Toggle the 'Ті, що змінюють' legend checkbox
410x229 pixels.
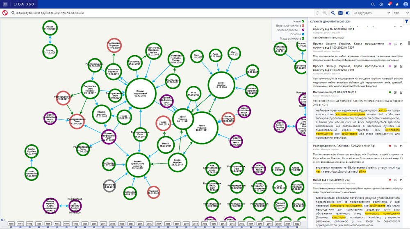pos(303,38)
